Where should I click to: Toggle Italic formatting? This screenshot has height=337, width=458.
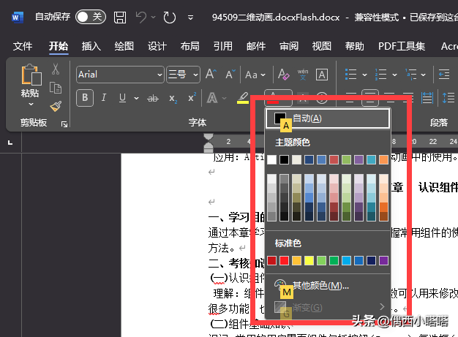103,98
